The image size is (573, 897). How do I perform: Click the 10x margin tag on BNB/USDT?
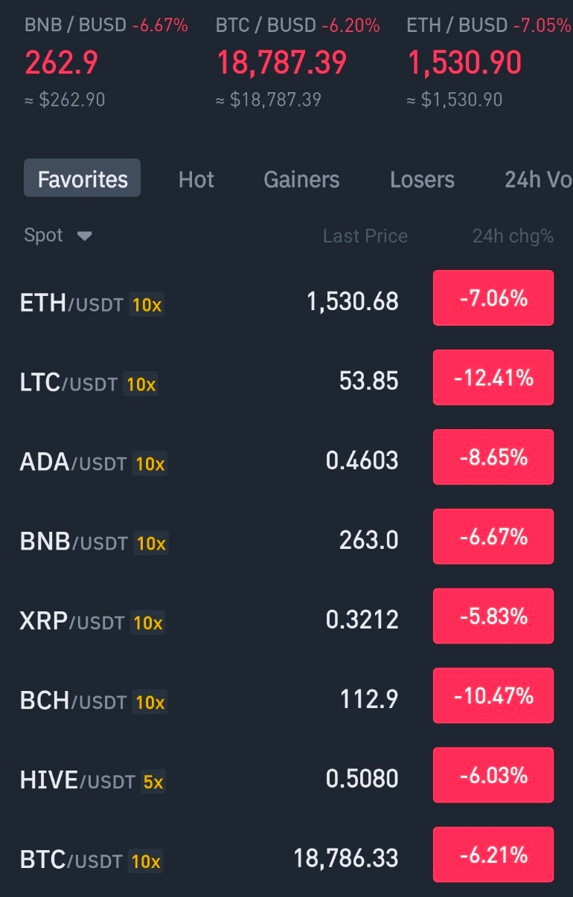click(x=151, y=543)
